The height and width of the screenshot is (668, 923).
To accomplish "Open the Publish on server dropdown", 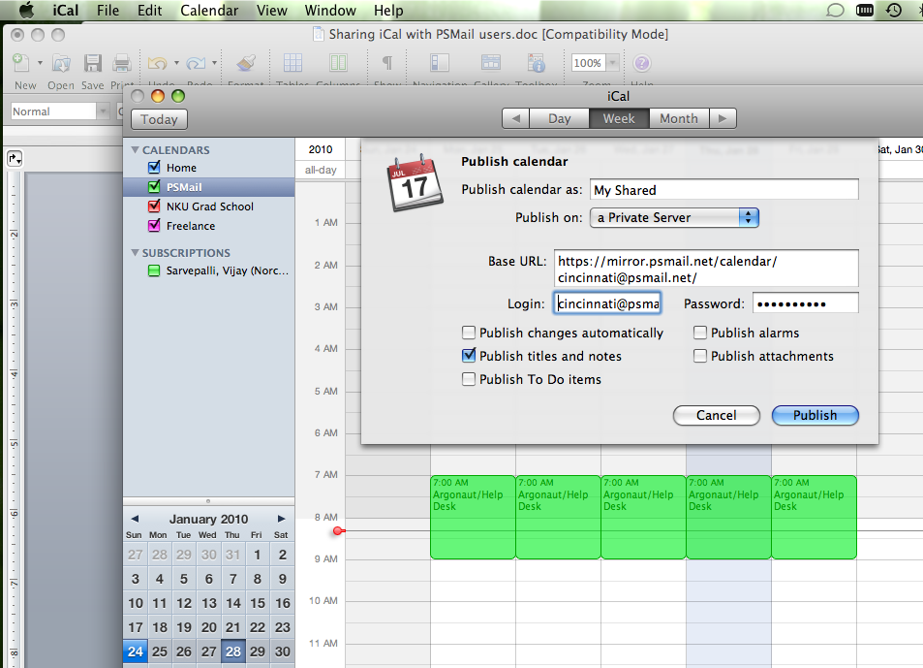I will 675,217.
